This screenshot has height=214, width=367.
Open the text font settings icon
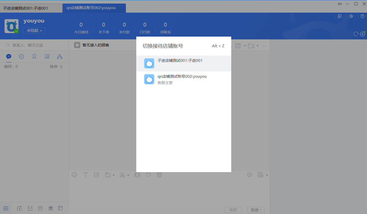point(85,175)
